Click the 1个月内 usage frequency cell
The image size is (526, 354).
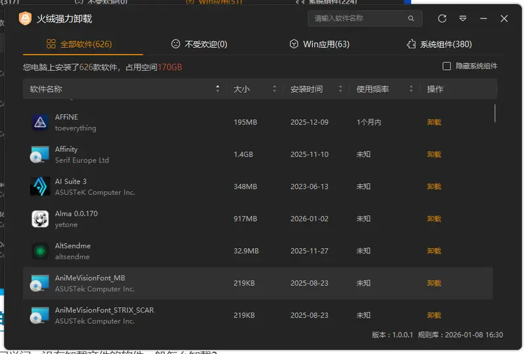(x=369, y=122)
